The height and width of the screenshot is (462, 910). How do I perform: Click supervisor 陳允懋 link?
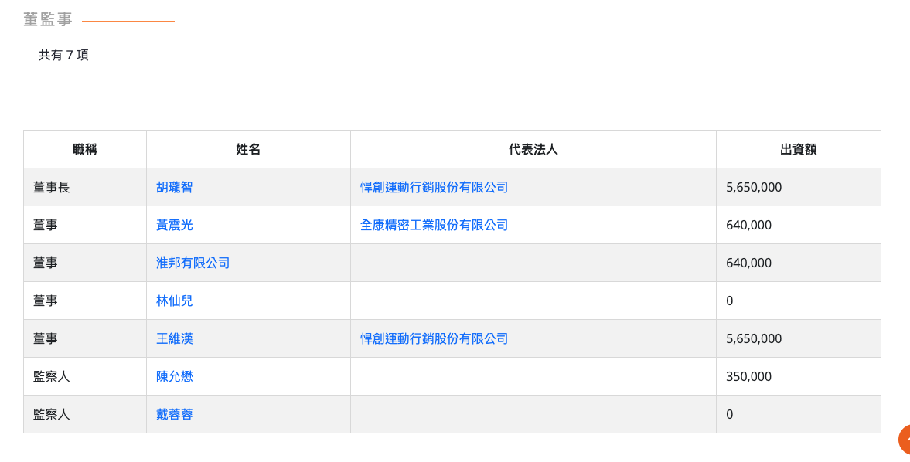pos(174,376)
